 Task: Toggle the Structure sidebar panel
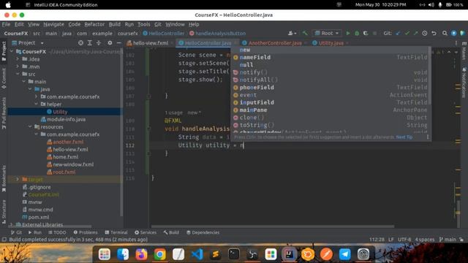(4, 212)
